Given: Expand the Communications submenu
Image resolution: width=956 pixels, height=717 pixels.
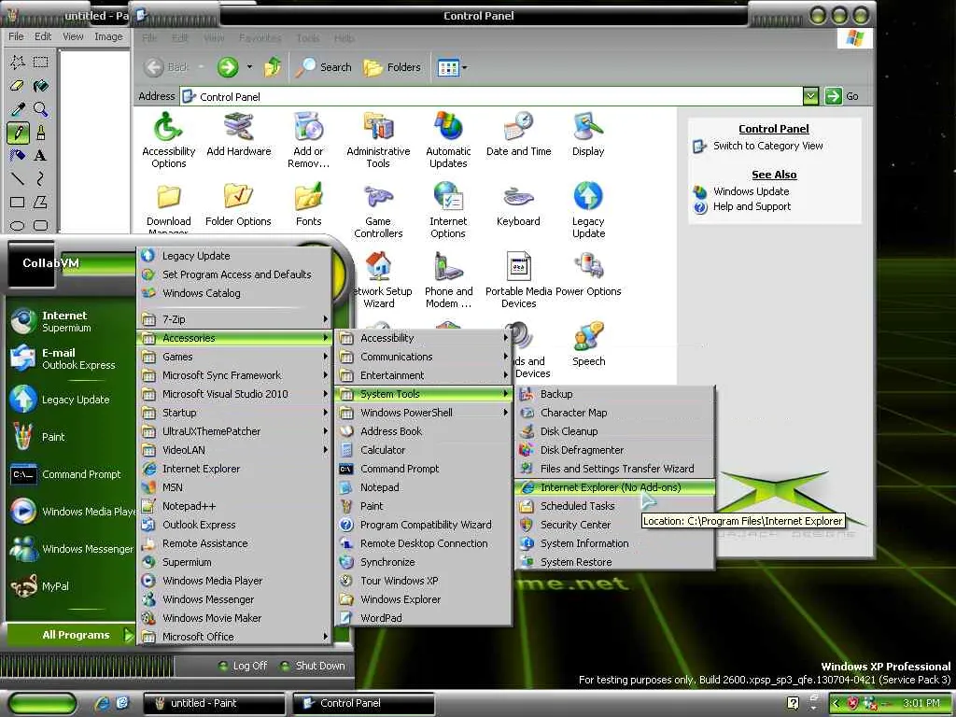Looking at the screenshot, I should click(x=424, y=357).
